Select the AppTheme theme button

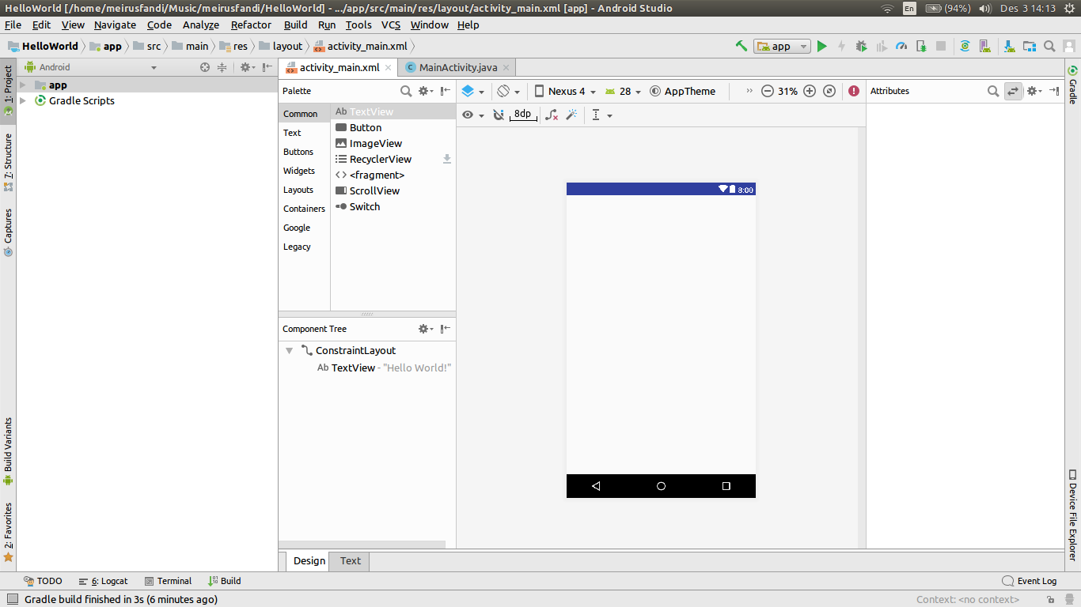(x=682, y=91)
